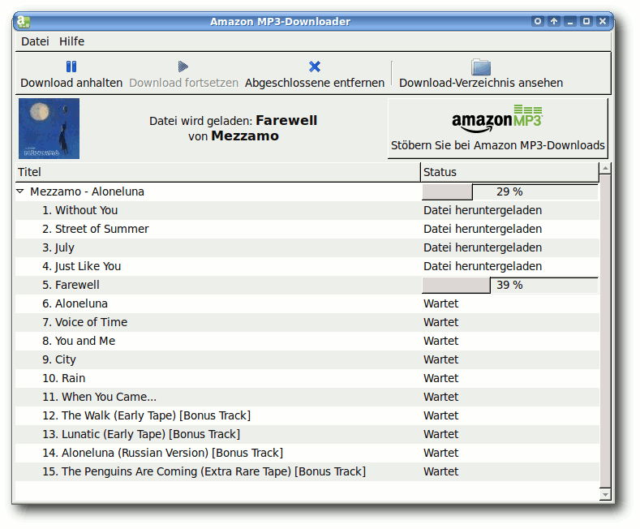The height and width of the screenshot is (529, 640).
Task: Click 'Wartet' status for Rain
Action: (x=440, y=378)
